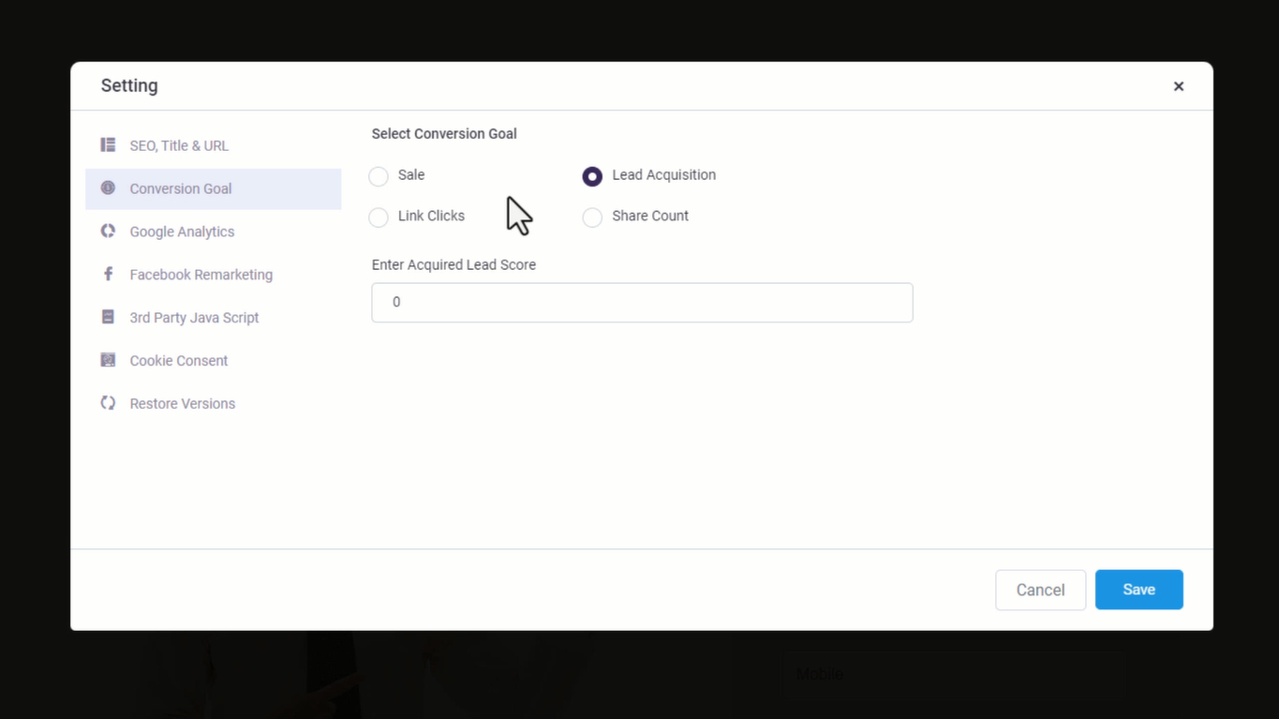Select the Conversion Goal menu label
This screenshot has height=719, width=1279.
coord(181,189)
